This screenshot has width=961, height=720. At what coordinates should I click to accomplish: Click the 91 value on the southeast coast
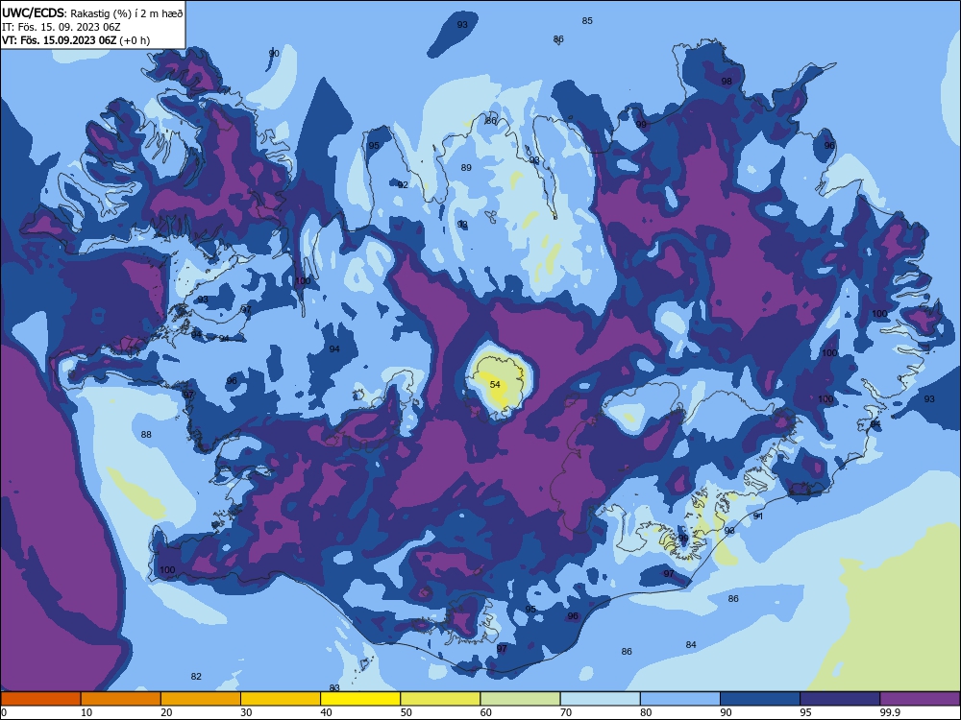click(758, 516)
